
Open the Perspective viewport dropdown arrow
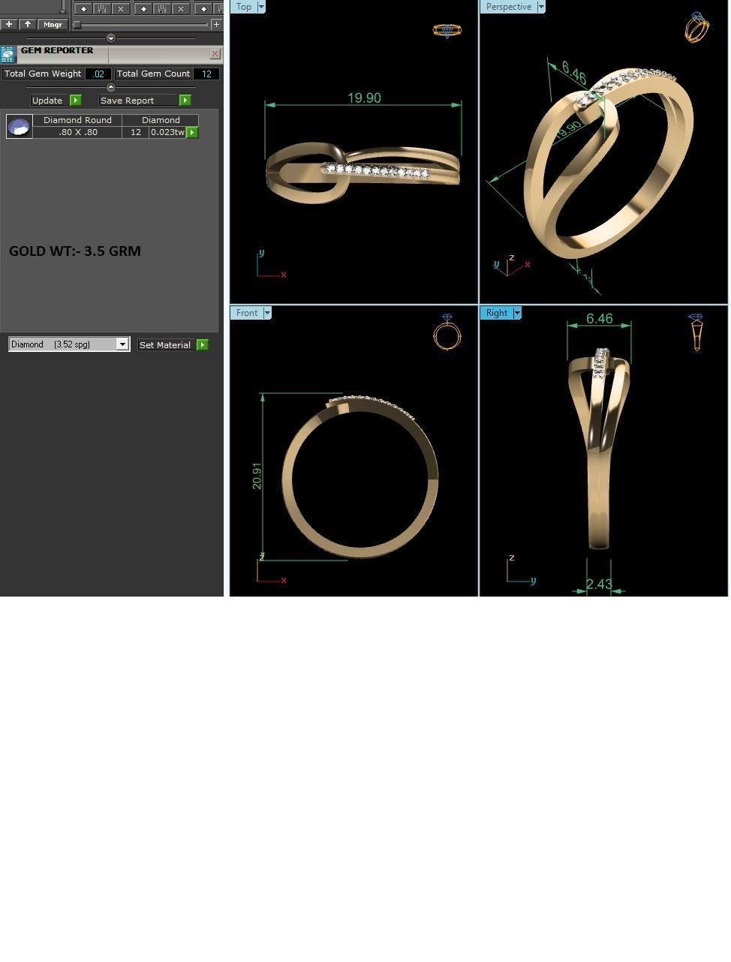click(x=541, y=7)
